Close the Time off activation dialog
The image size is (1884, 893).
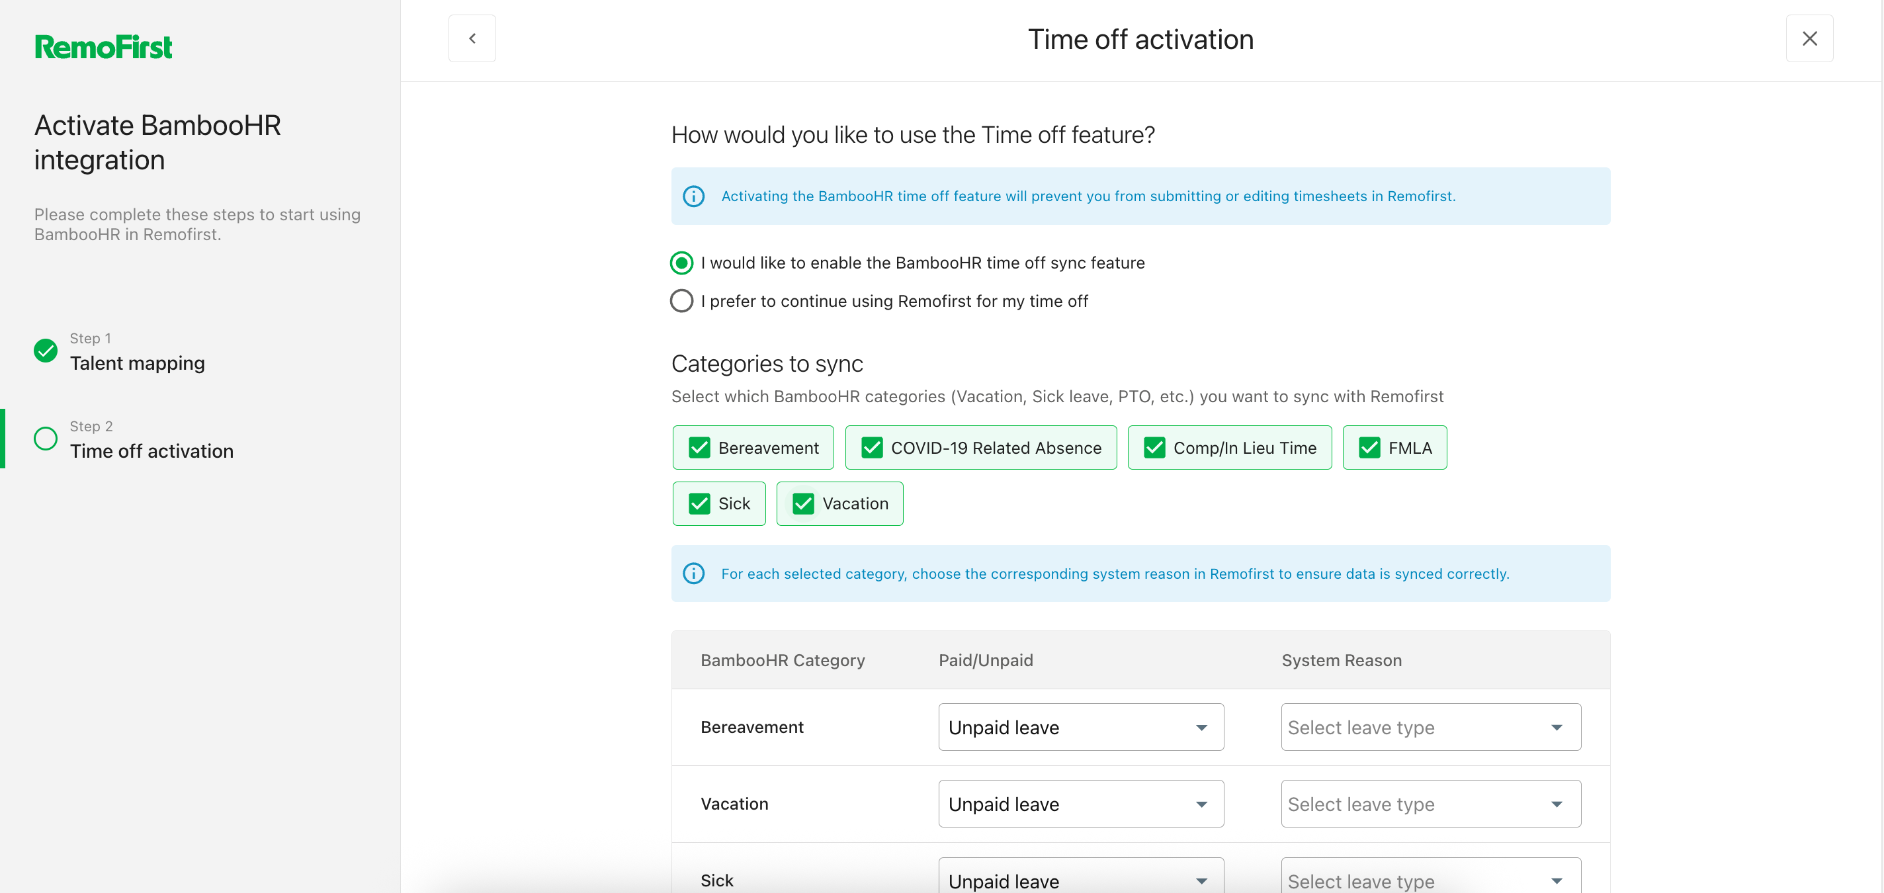pyautogui.click(x=1809, y=39)
